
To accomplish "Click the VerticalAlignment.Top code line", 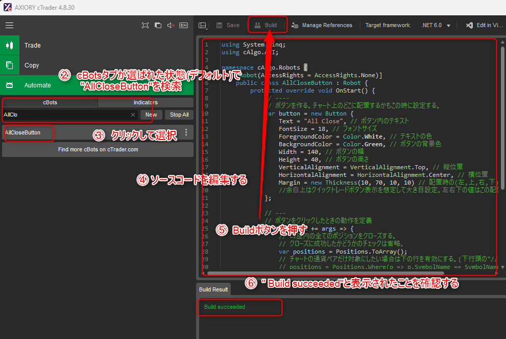I will coord(371,167).
